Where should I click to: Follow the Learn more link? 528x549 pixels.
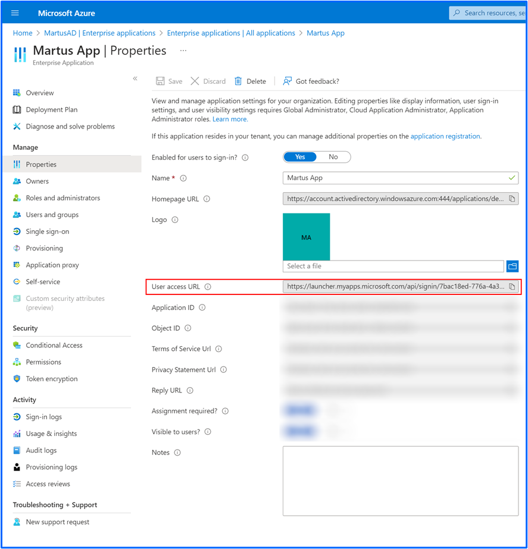(230, 119)
